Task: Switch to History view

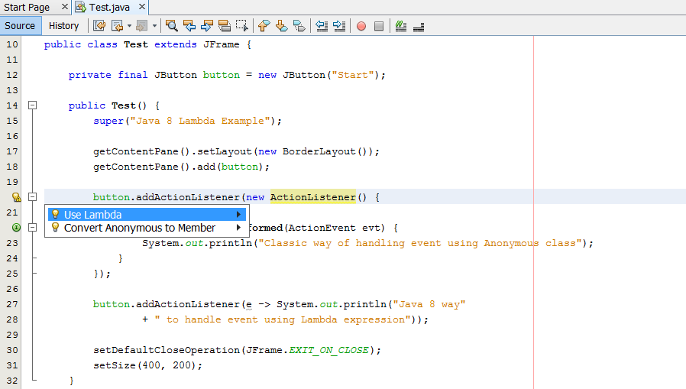Action: pos(64,26)
